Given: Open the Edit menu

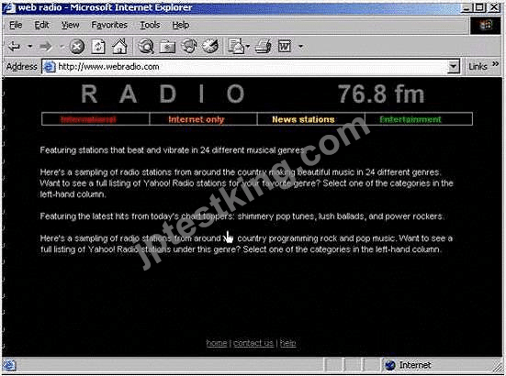Looking at the screenshot, I should tap(41, 25).
